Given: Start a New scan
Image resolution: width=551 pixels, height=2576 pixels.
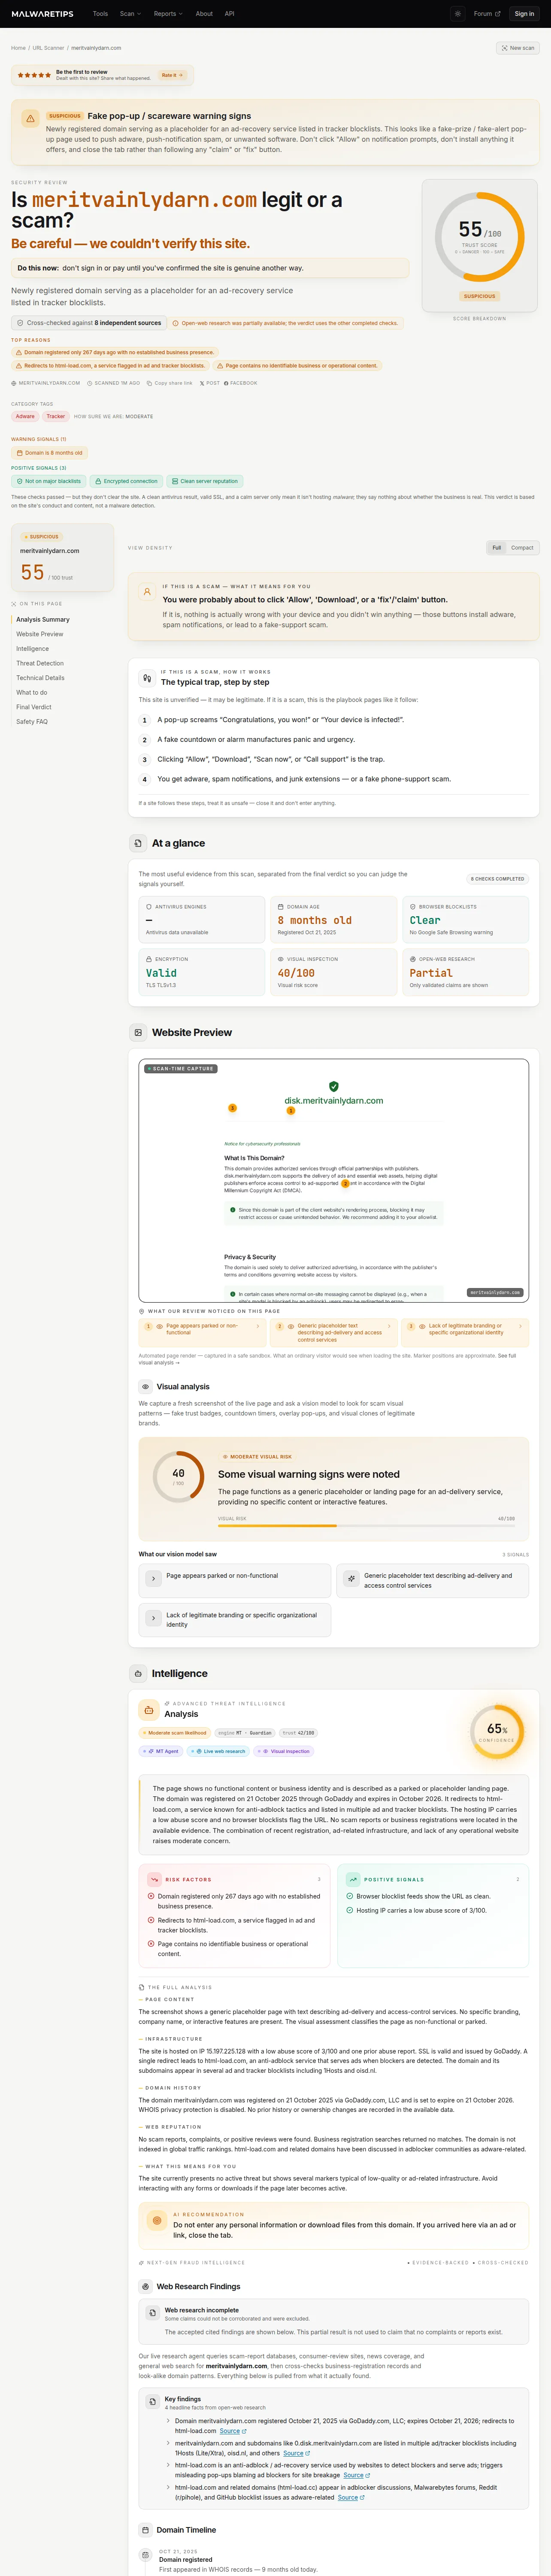Looking at the screenshot, I should (518, 48).
